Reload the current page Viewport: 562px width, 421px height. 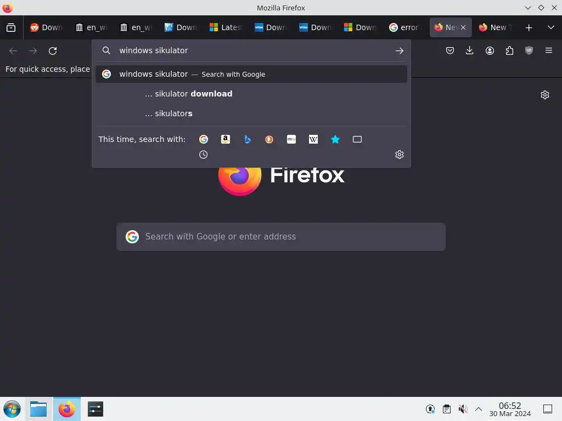[53, 51]
